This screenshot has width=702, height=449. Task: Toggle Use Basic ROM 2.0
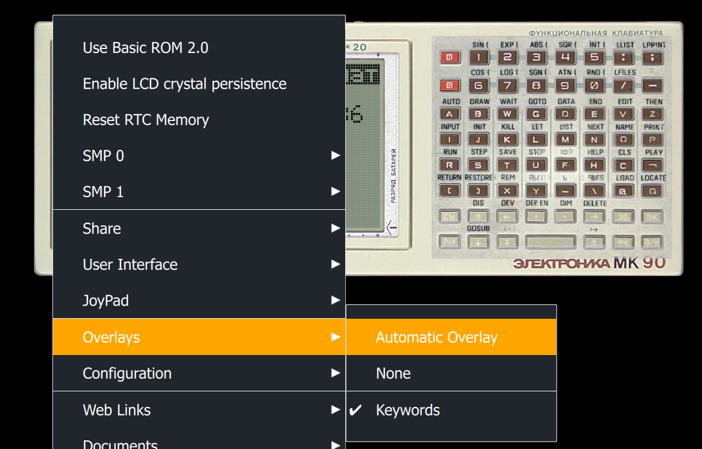pos(146,48)
